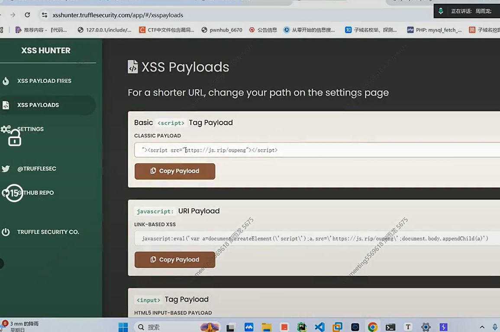Open the terminal icon on taskbar
500x332 pixels.
[390, 327]
